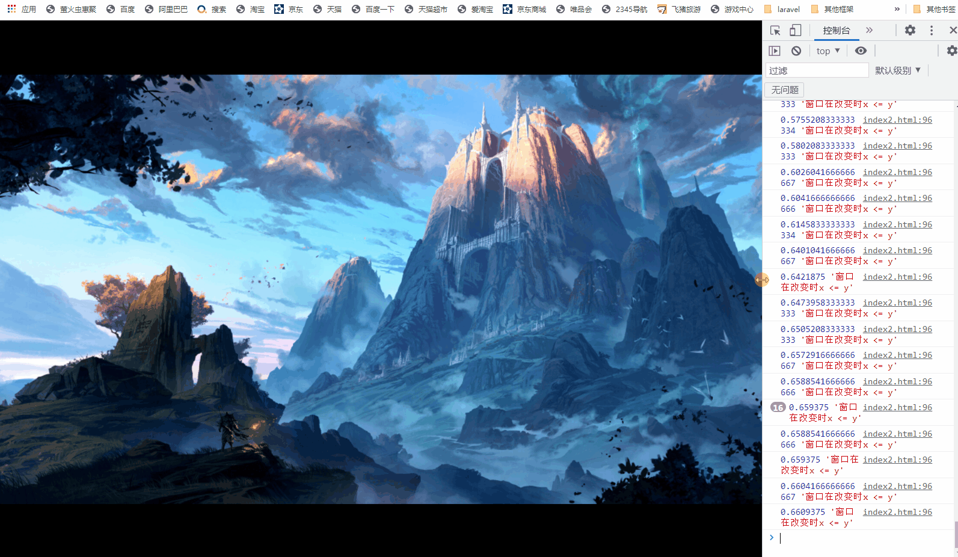Screen dimensions: 958x557
Task: Open the 飞猪旅游 bookmark
Action: (679, 9)
